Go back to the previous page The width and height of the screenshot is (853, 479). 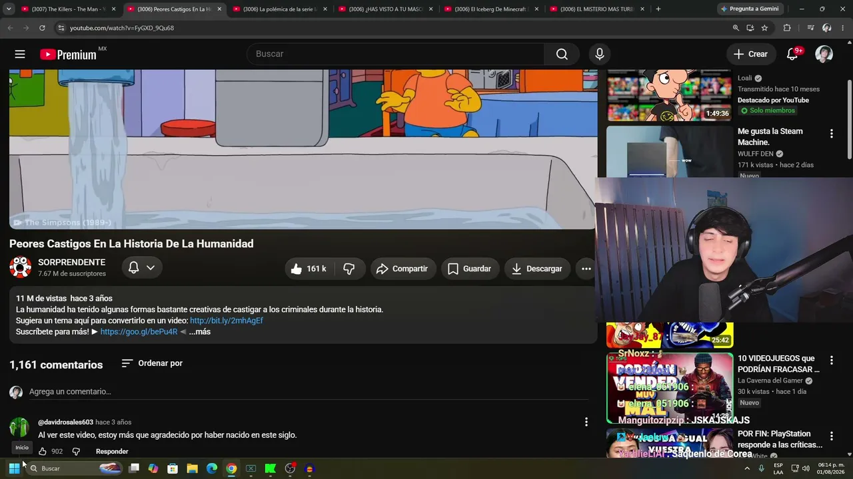tap(10, 28)
